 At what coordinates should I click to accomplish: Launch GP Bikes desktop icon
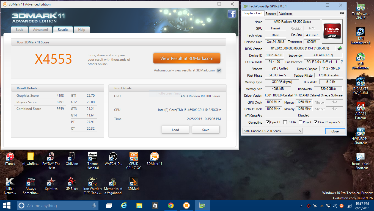pos(72,184)
